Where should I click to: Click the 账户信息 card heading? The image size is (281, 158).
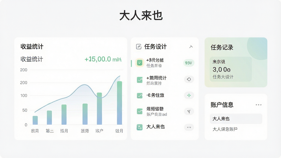pyautogui.click(x=222, y=105)
